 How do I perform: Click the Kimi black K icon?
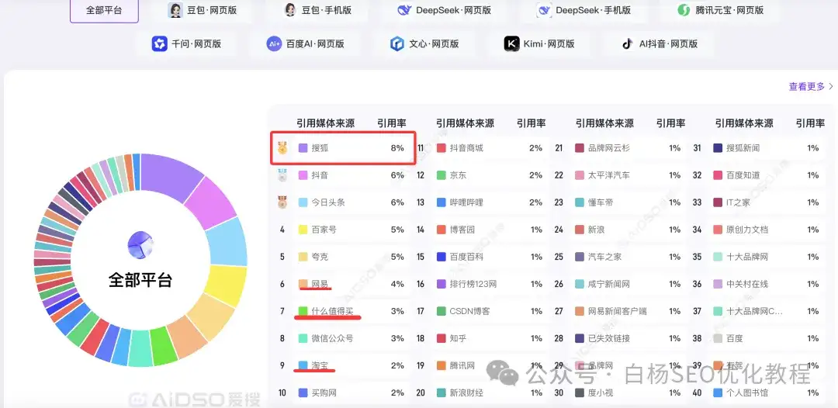[512, 43]
